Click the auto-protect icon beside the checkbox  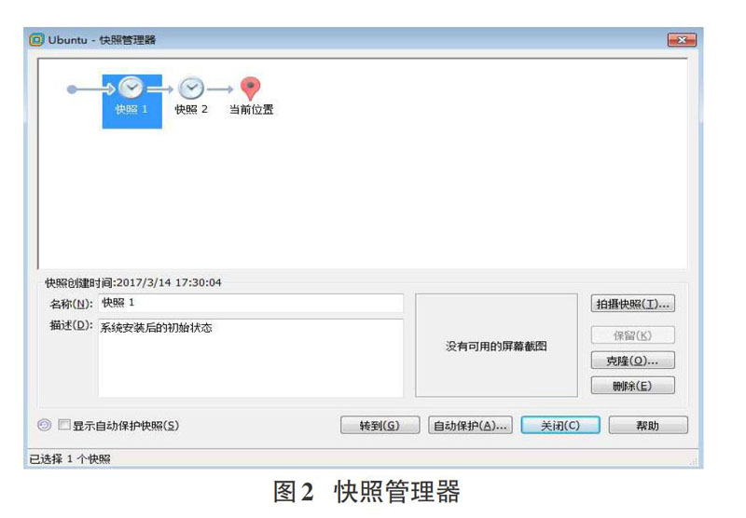pos(44,425)
